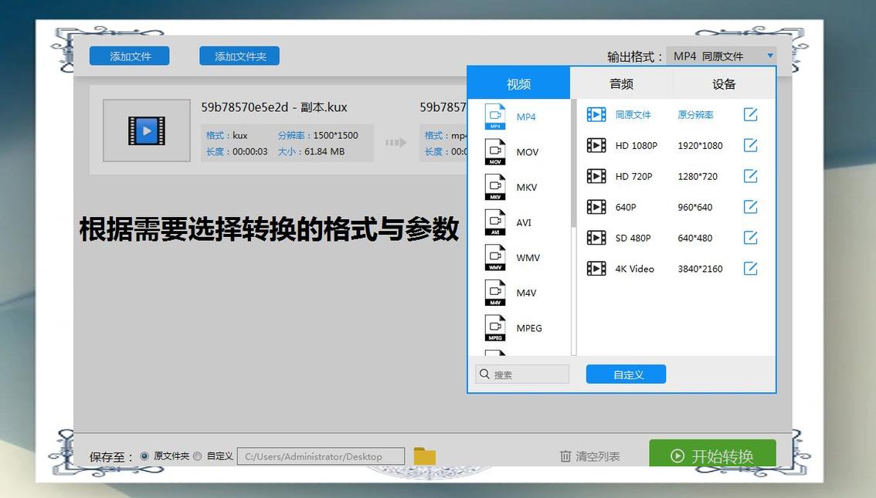Select the 原文件夹 save location radio button
The image size is (876, 498).
[144, 456]
